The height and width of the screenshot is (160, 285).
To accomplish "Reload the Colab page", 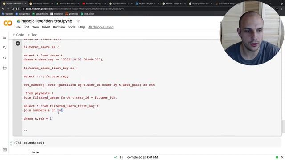I will tap(12, 9).
